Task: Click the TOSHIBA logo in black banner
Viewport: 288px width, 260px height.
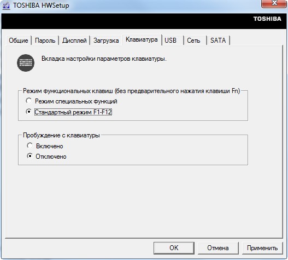Action: point(267,19)
